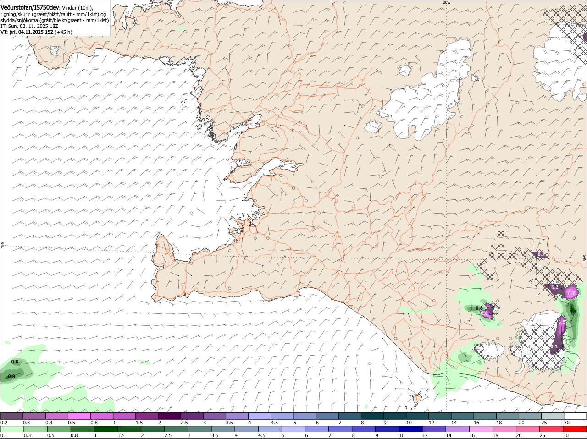
Task: Select the valid time 'VT: þri. 04.11.2025 15Z (+45 h)'
Action: click(x=36, y=32)
